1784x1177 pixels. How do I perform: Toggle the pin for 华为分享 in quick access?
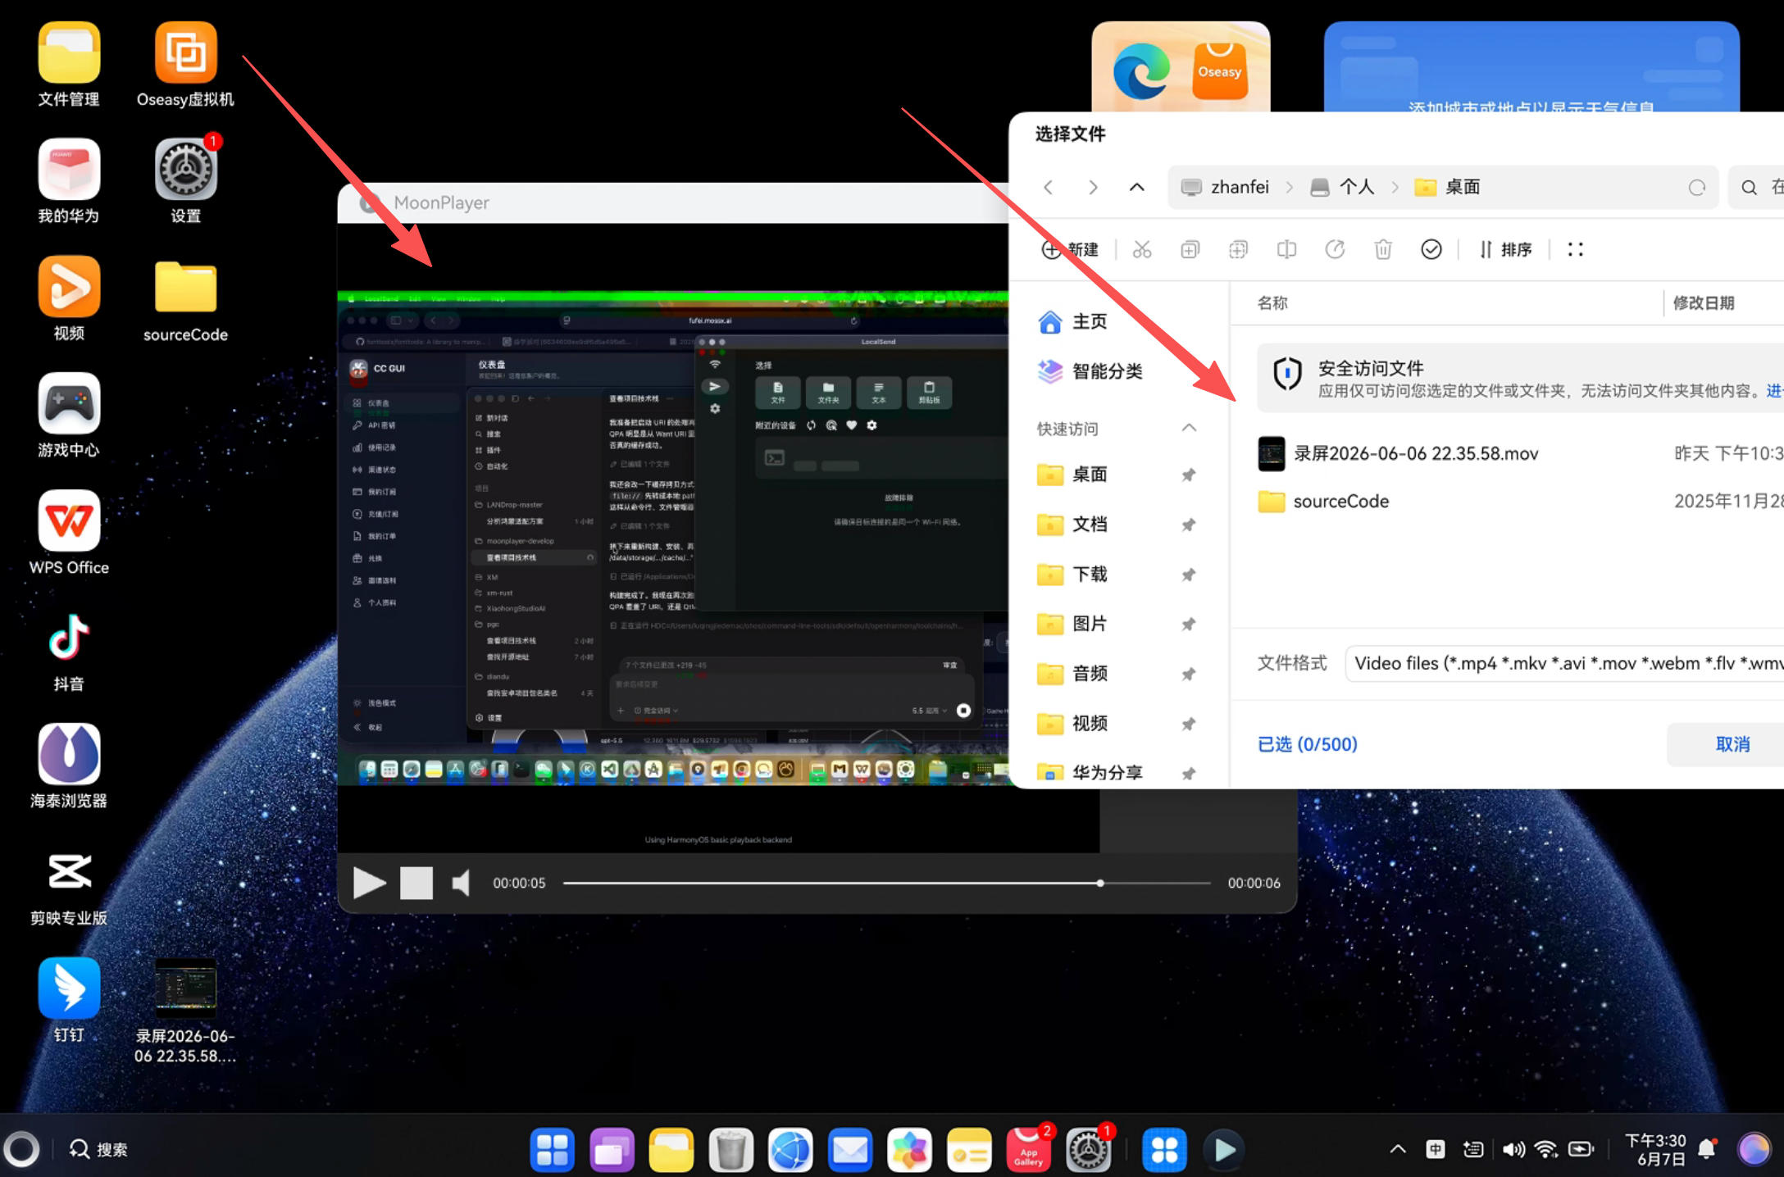[x=1188, y=773]
